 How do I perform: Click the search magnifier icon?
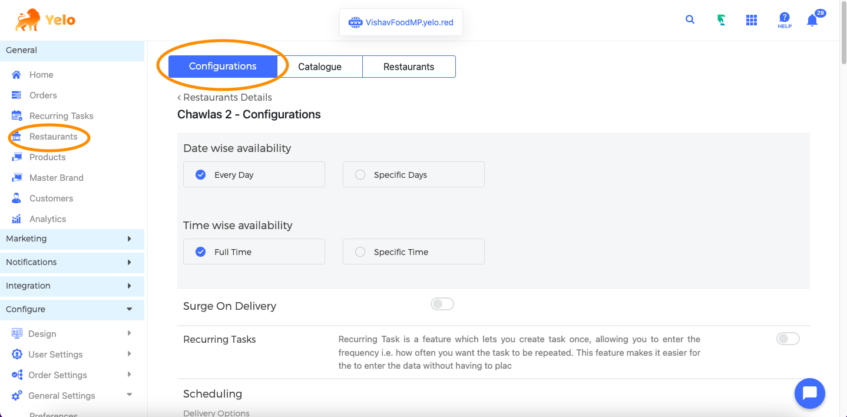point(690,20)
